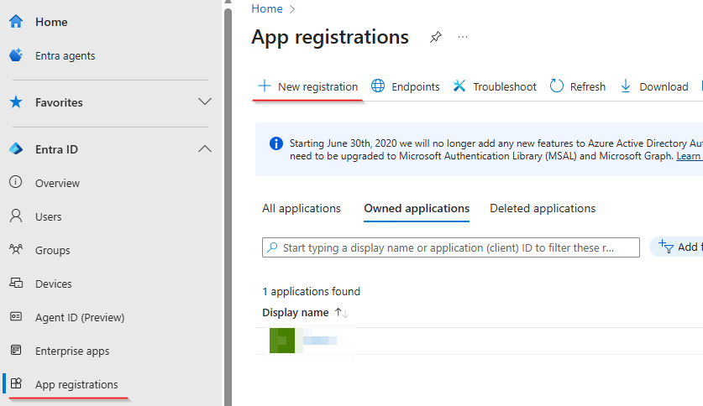703x406 pixels.
Task: Click the Entra ID diamond icon
Action: (x=16, y=149)
